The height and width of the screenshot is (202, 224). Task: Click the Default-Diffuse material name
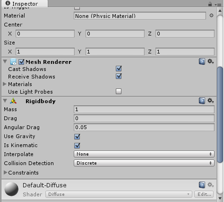coord(44,185)
